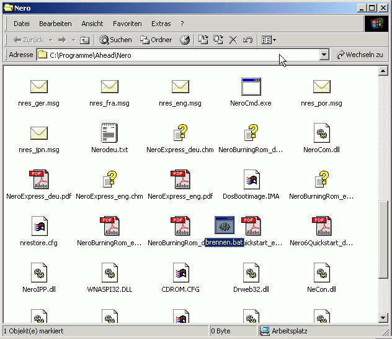Click the Arbeitsplatz status bar entry
Viewport: 392px width, 339px height.
[283, 331]
